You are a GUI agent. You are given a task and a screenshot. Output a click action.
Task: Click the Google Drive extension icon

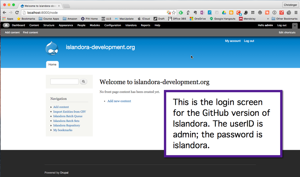[224, 13]
